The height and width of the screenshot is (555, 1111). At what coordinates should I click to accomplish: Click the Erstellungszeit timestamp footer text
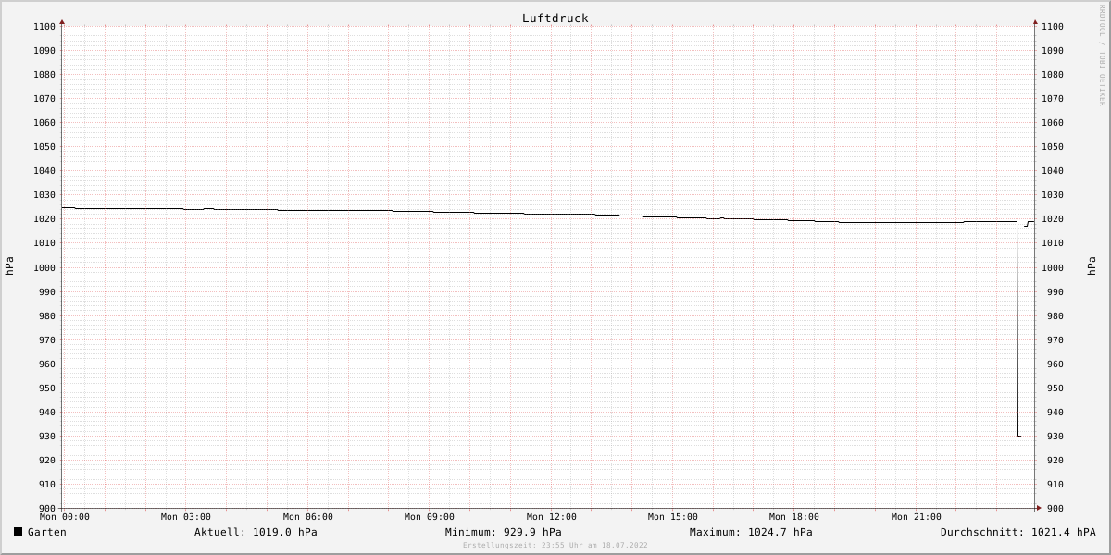point(555,545)
